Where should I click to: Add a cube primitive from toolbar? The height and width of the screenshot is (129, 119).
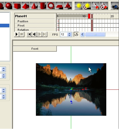click(17, 6)
